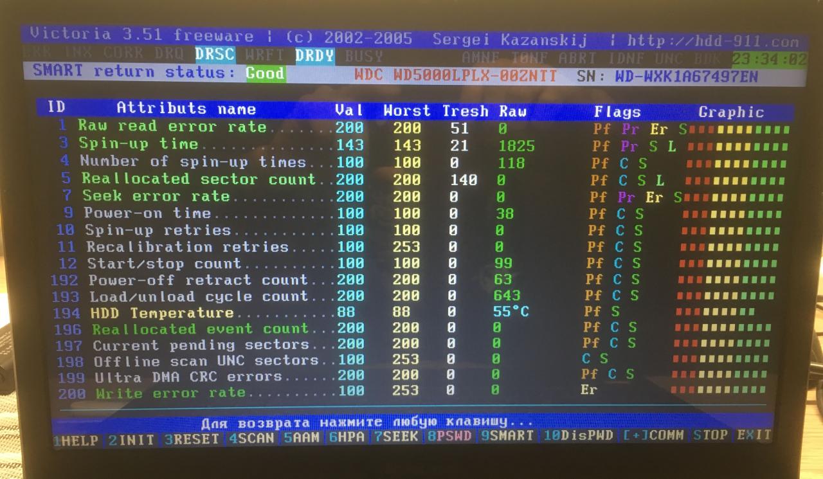Click the DRDY status indicator
Screen dimensions: 823x479
[314, 56]
